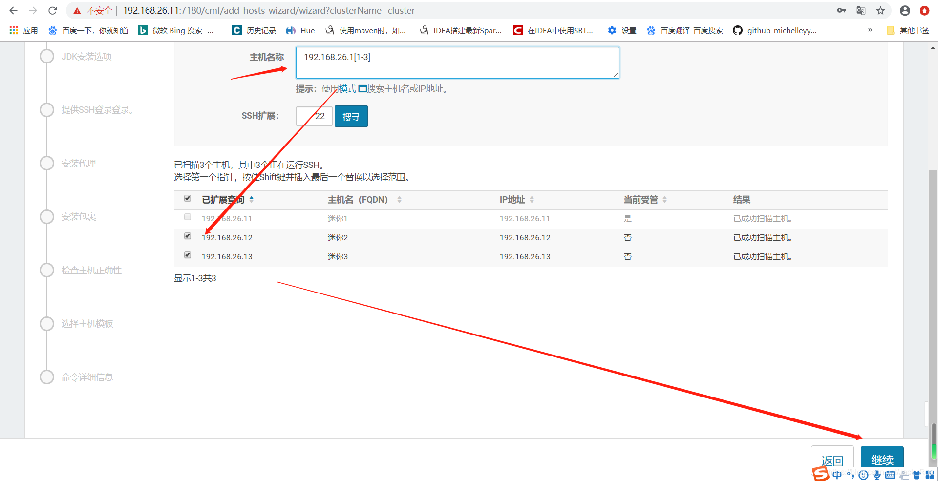The image size is (938, 481).
Task: Open the maven usage bookmark
Action: [365, 30]
